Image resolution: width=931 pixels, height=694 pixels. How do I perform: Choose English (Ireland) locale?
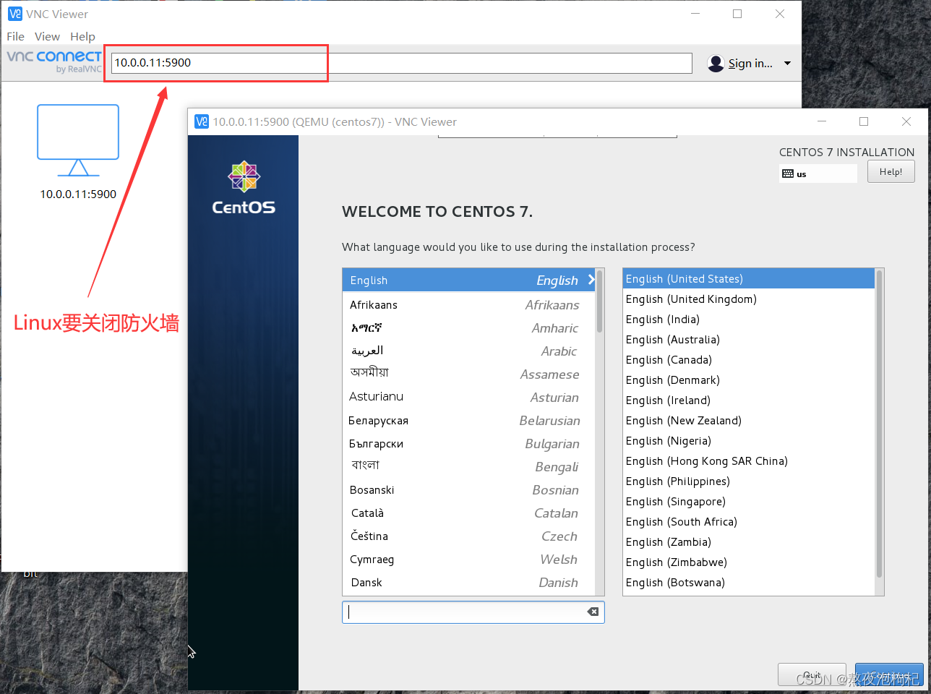pyautogui.click(x=748, y=400)
